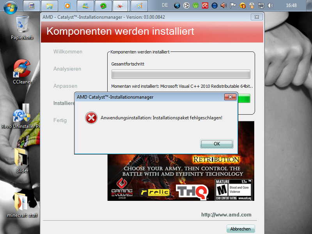Click the 'Momentan wird installiert' status text
Viewport: 312px width, 234px height.
(182, 86)
